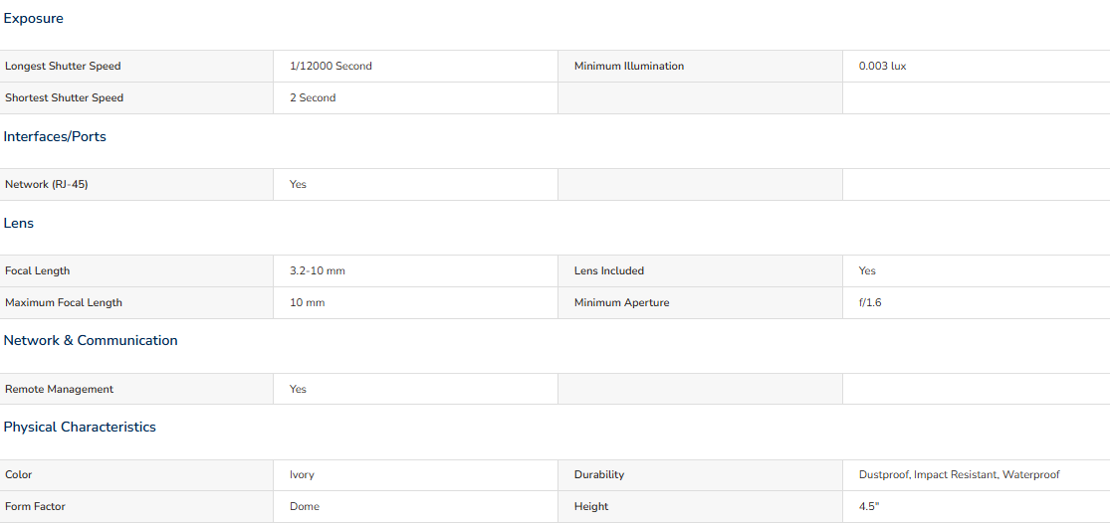Select the Exposure section heading

[33, 19]
